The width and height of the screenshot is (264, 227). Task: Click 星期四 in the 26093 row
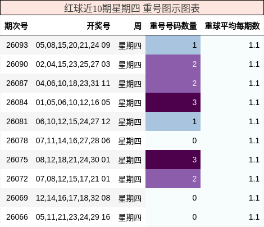(130, 46)
